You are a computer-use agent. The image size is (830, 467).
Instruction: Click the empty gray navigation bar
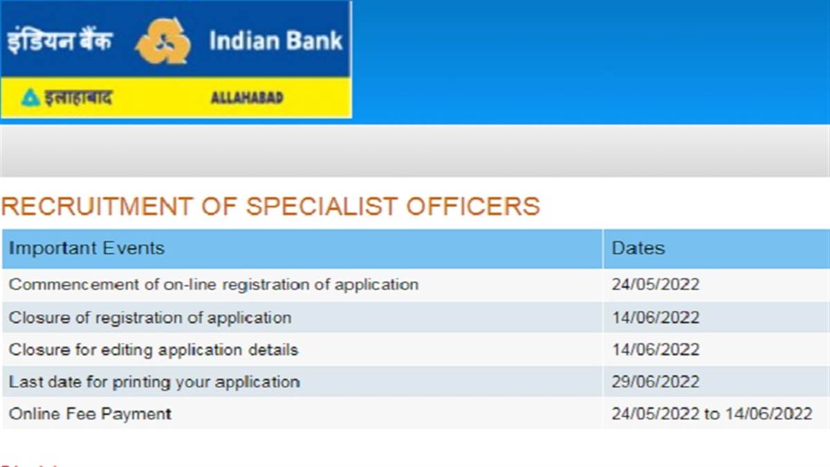point(415,151)
